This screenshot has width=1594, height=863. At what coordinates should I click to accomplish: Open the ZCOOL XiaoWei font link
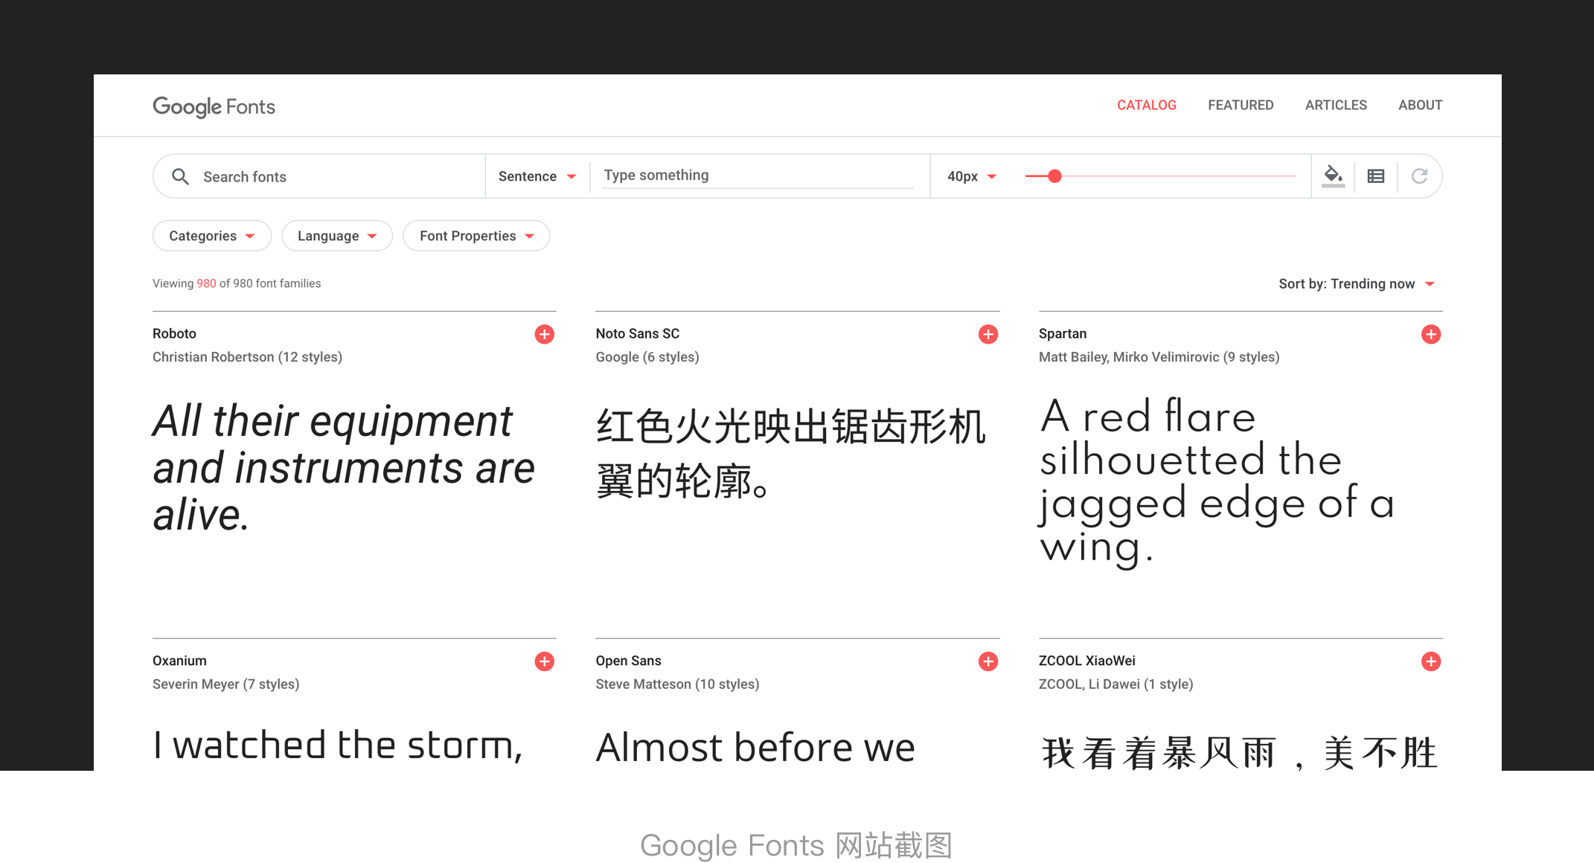pos(1086,661)
